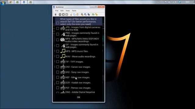This screenshot has width=195, height=109.
Task: Click the MyMobiler blue taskbar button
Action: click(24, 2)
